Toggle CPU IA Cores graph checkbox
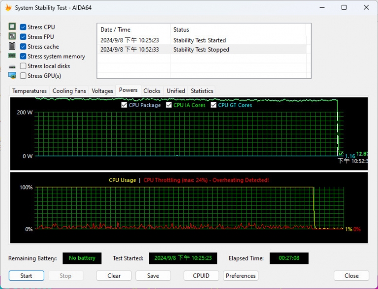 [x=169, y=105]
